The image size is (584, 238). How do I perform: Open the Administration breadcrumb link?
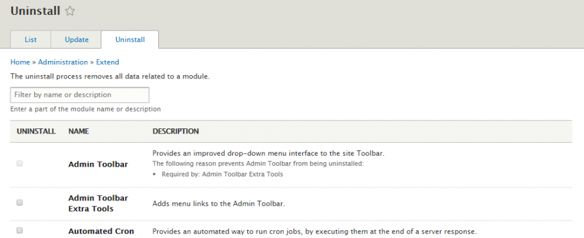point(63,62)
